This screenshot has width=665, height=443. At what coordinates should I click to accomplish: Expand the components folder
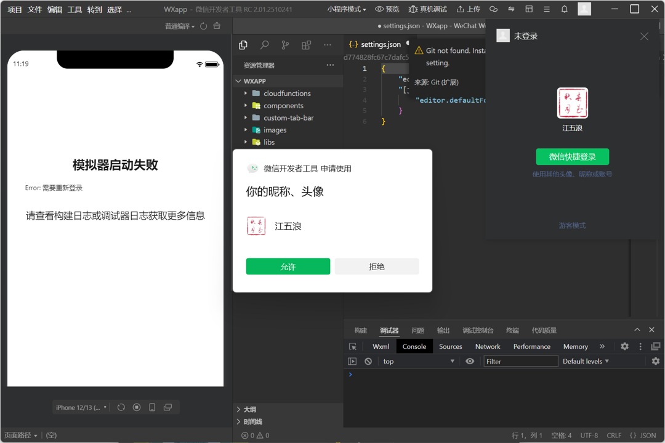(246, 106)
